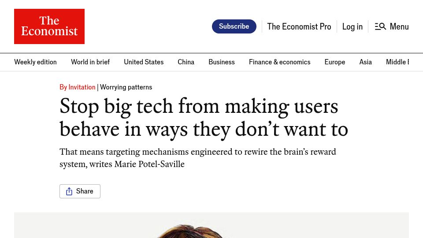Viewport: 423px width, 238px height.
Task: Open the By Invitation link
Action: coord(78,87)
